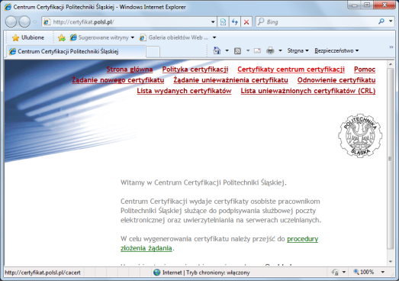The width and height of the screenshot is (399, 281).
Task: Expand the command bar overflow chevron
Action: click(x=391, y=47)
